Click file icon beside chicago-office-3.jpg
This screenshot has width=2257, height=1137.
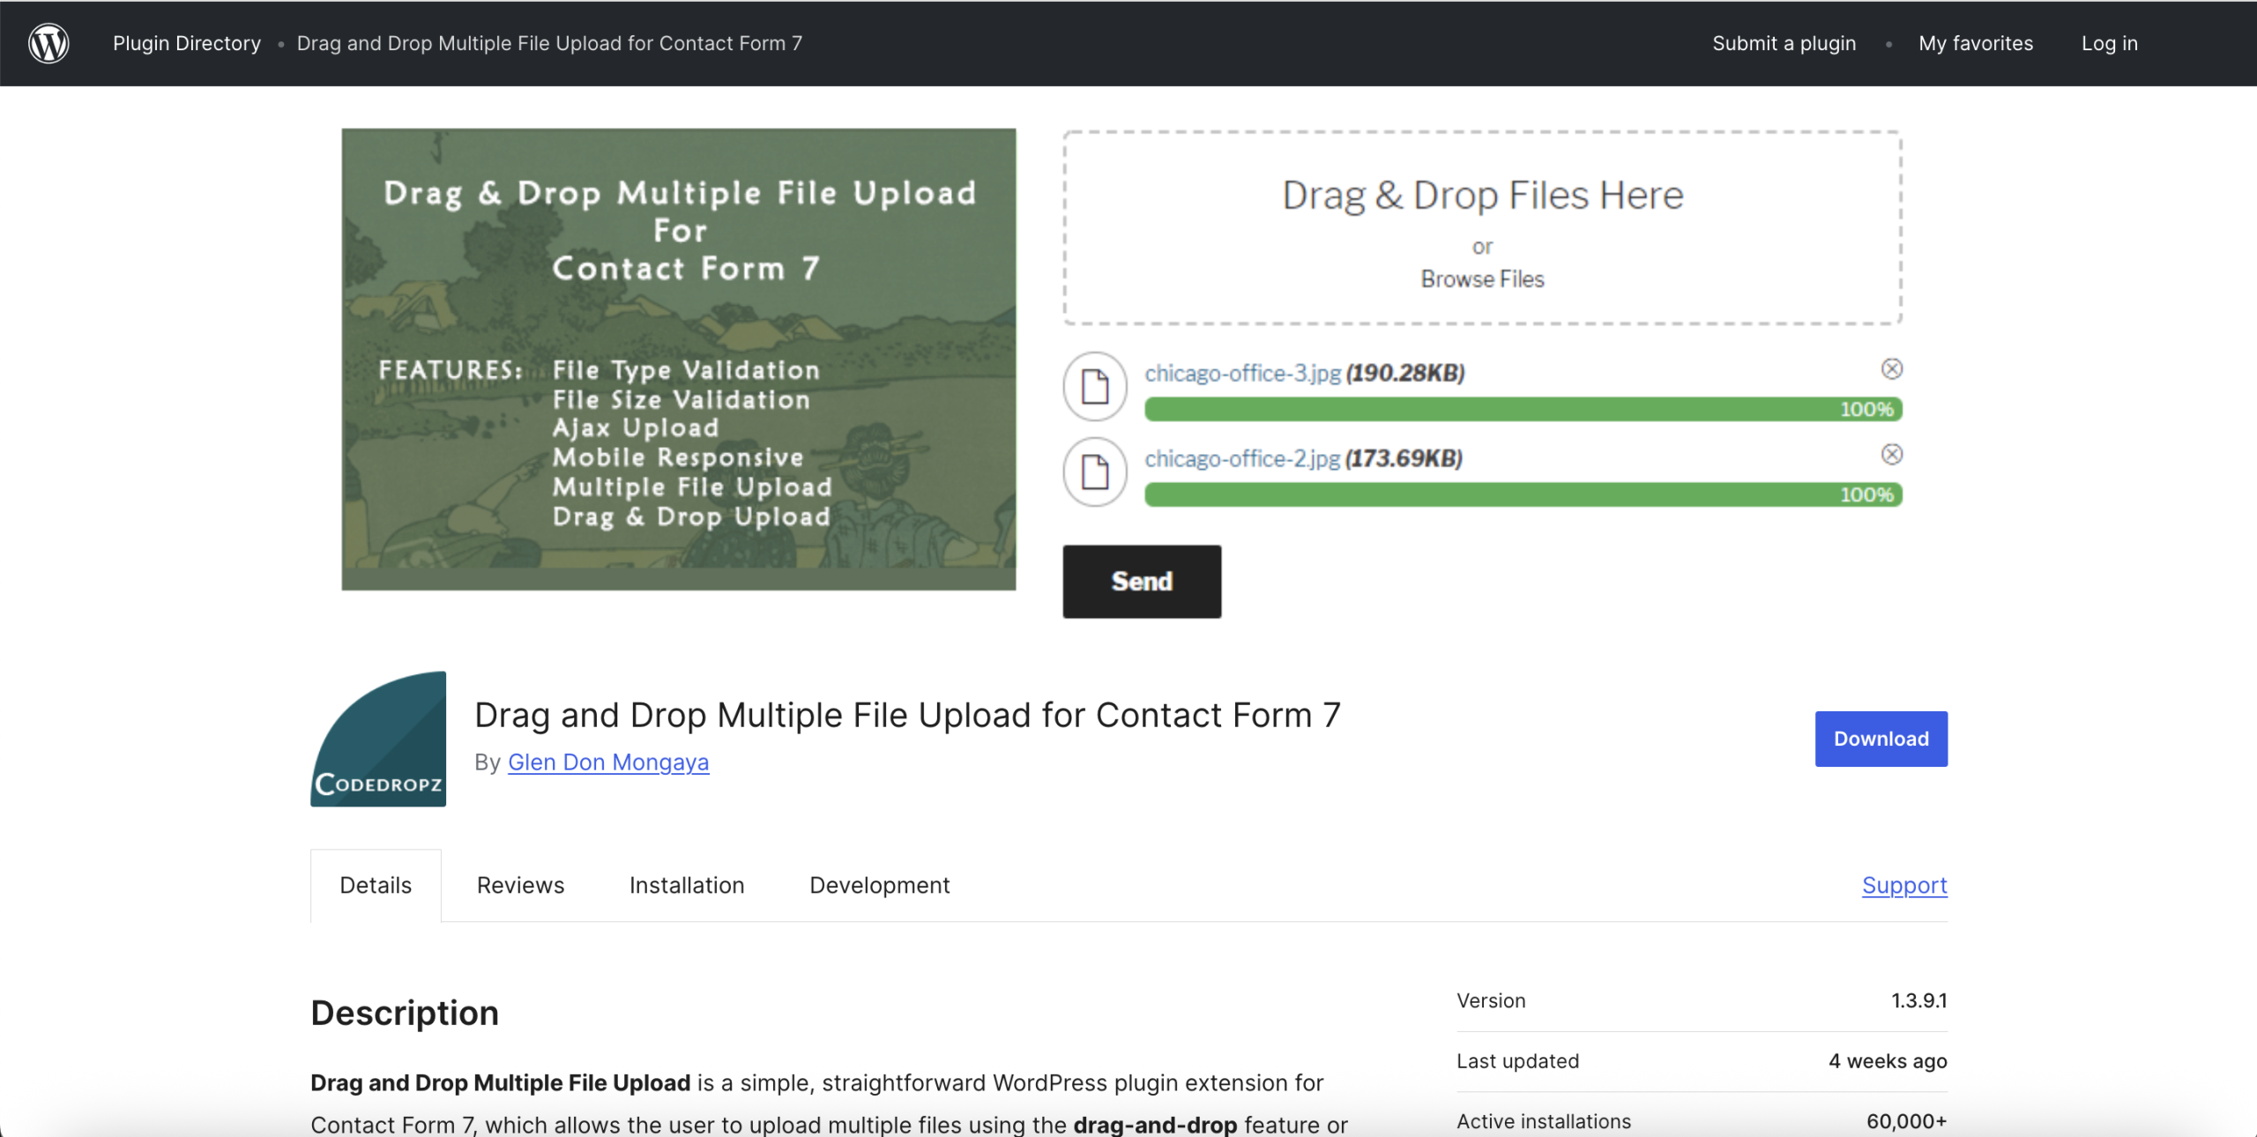point(1095,386)
